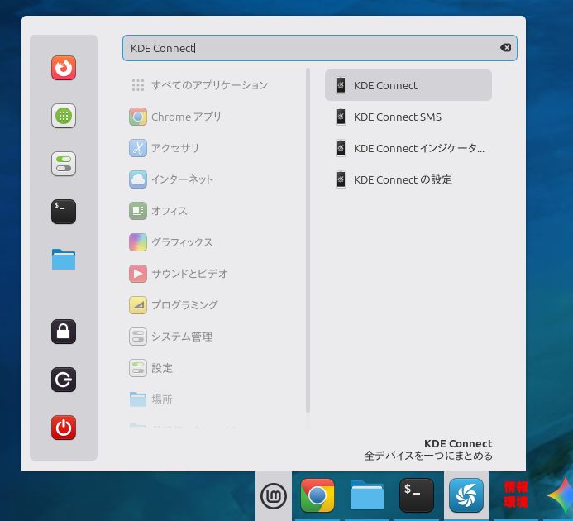The height and width of the screenshot is (521, 573).
Task: Select the プログラミング category
Action: [x=184, y=305]
